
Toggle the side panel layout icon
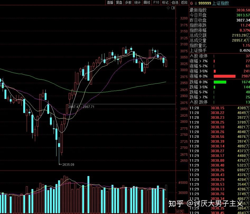(173, 8)
